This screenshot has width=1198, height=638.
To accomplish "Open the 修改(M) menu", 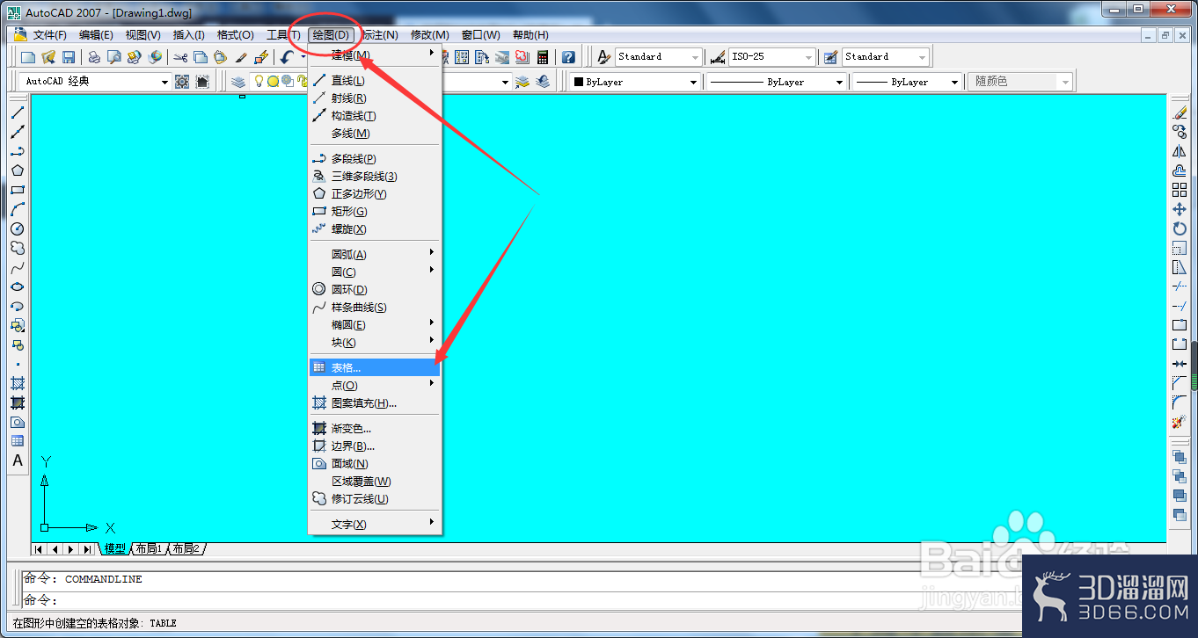I will [430, 35].
